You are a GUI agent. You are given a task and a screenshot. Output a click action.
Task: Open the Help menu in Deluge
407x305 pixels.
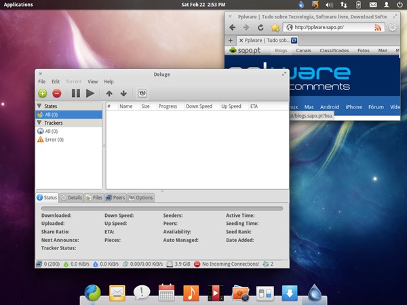[x=109, y=82]
